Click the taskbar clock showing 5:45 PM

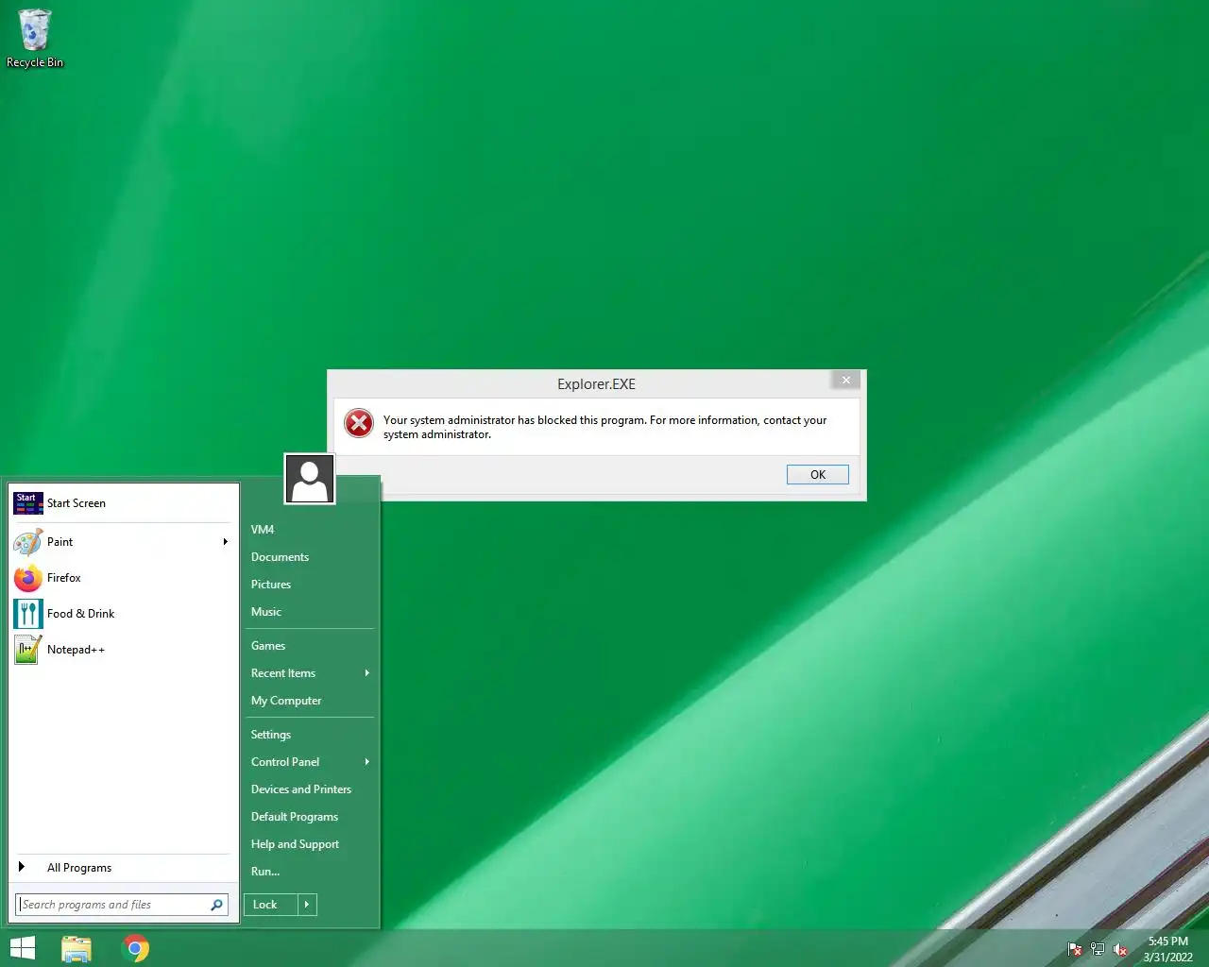click(x=1167, y=942)
